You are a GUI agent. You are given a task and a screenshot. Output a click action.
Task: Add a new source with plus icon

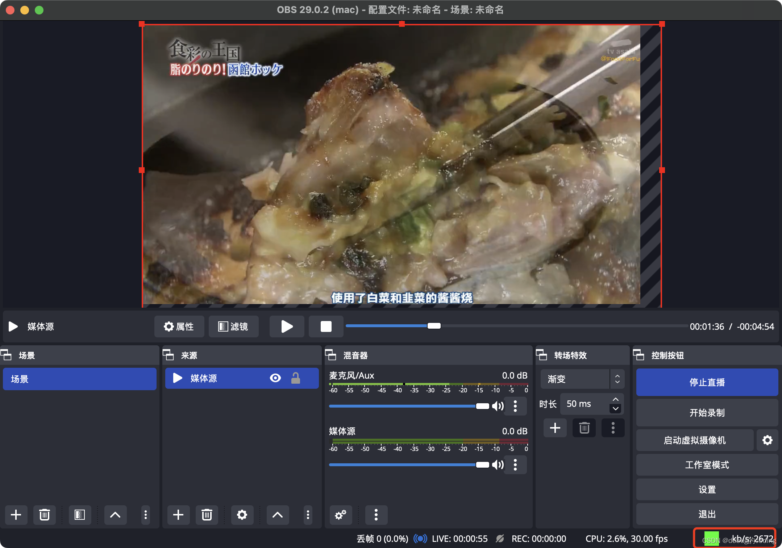click(178, 514)
